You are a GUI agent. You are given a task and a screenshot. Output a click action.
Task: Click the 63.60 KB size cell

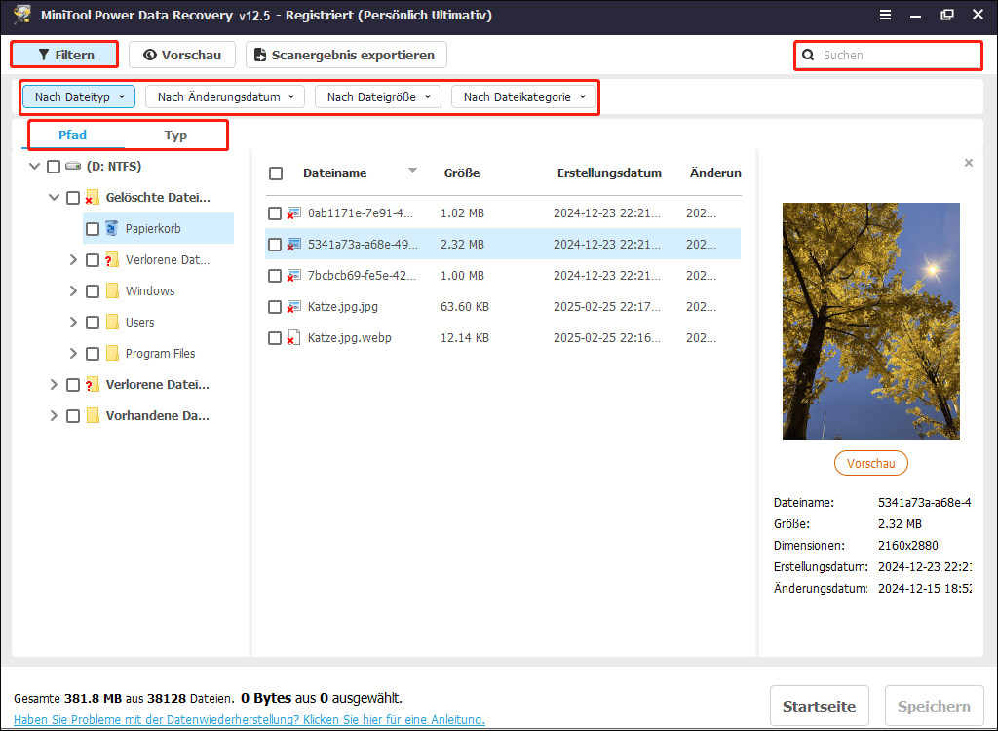click(465, 307)
